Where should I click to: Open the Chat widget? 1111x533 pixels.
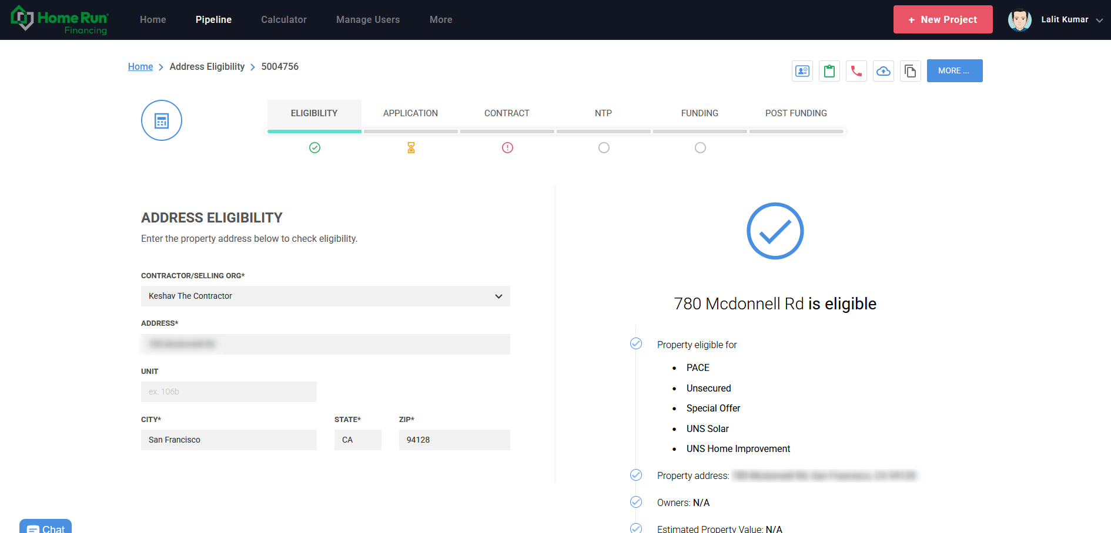46,528
